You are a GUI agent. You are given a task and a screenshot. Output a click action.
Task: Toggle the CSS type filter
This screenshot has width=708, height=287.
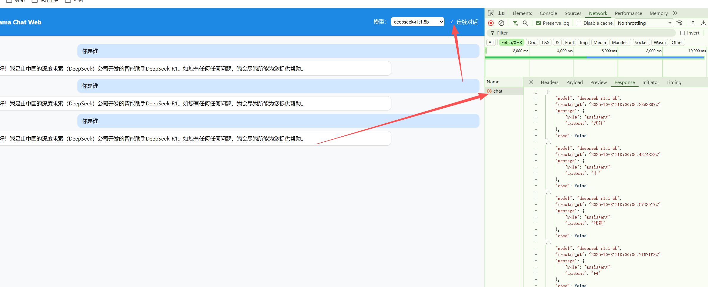546,43
